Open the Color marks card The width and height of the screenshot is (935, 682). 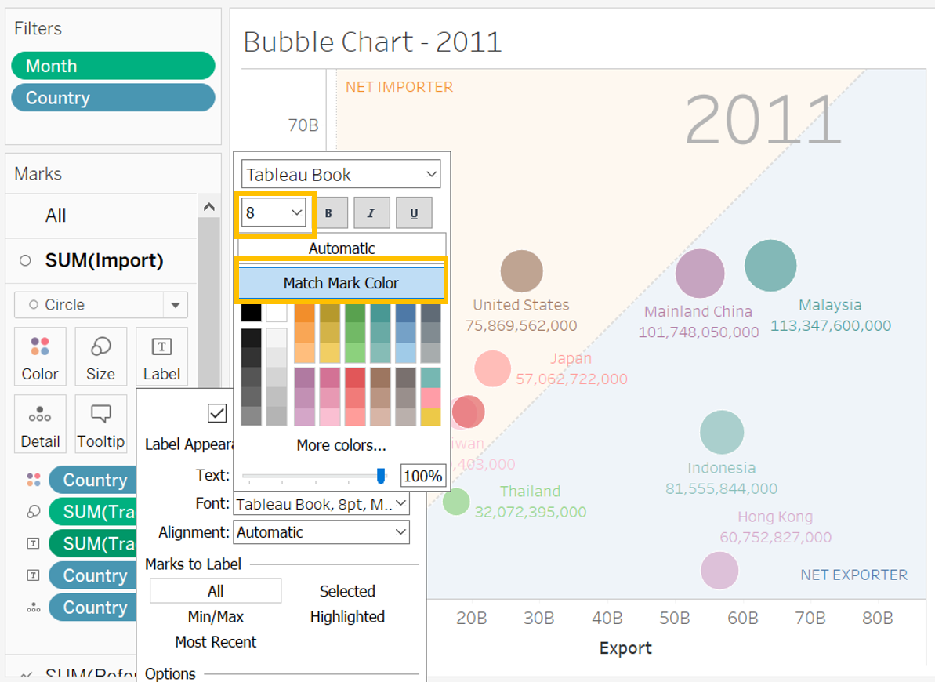40,357
